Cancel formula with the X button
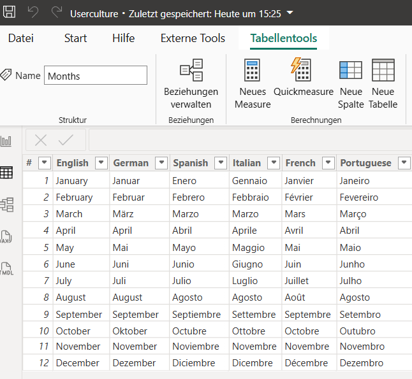This screenshot has width=412, height=379. coord(41,140)
